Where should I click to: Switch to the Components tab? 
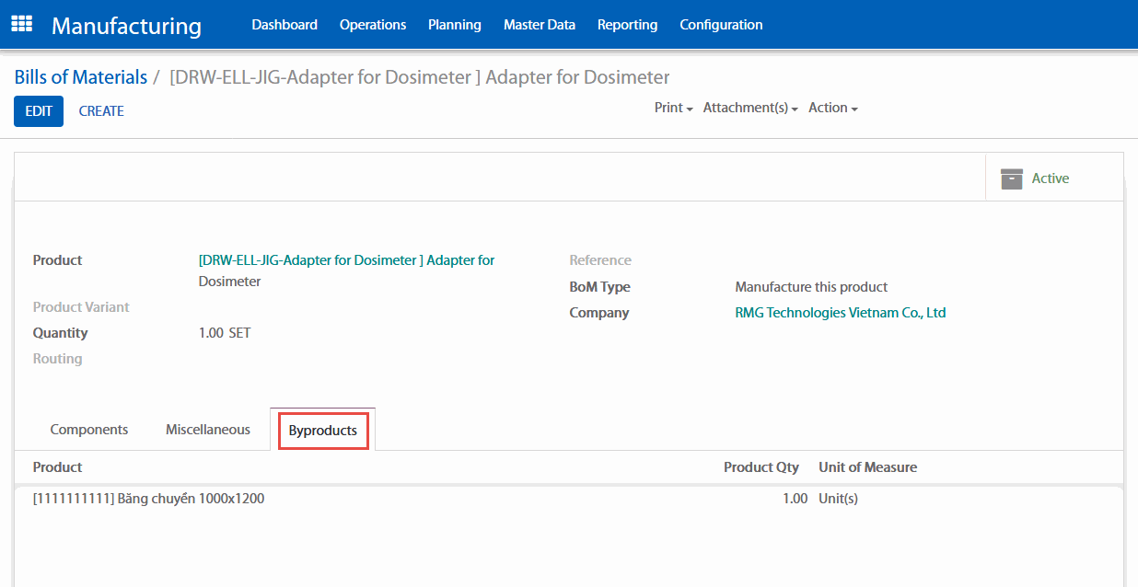point(89,430)
